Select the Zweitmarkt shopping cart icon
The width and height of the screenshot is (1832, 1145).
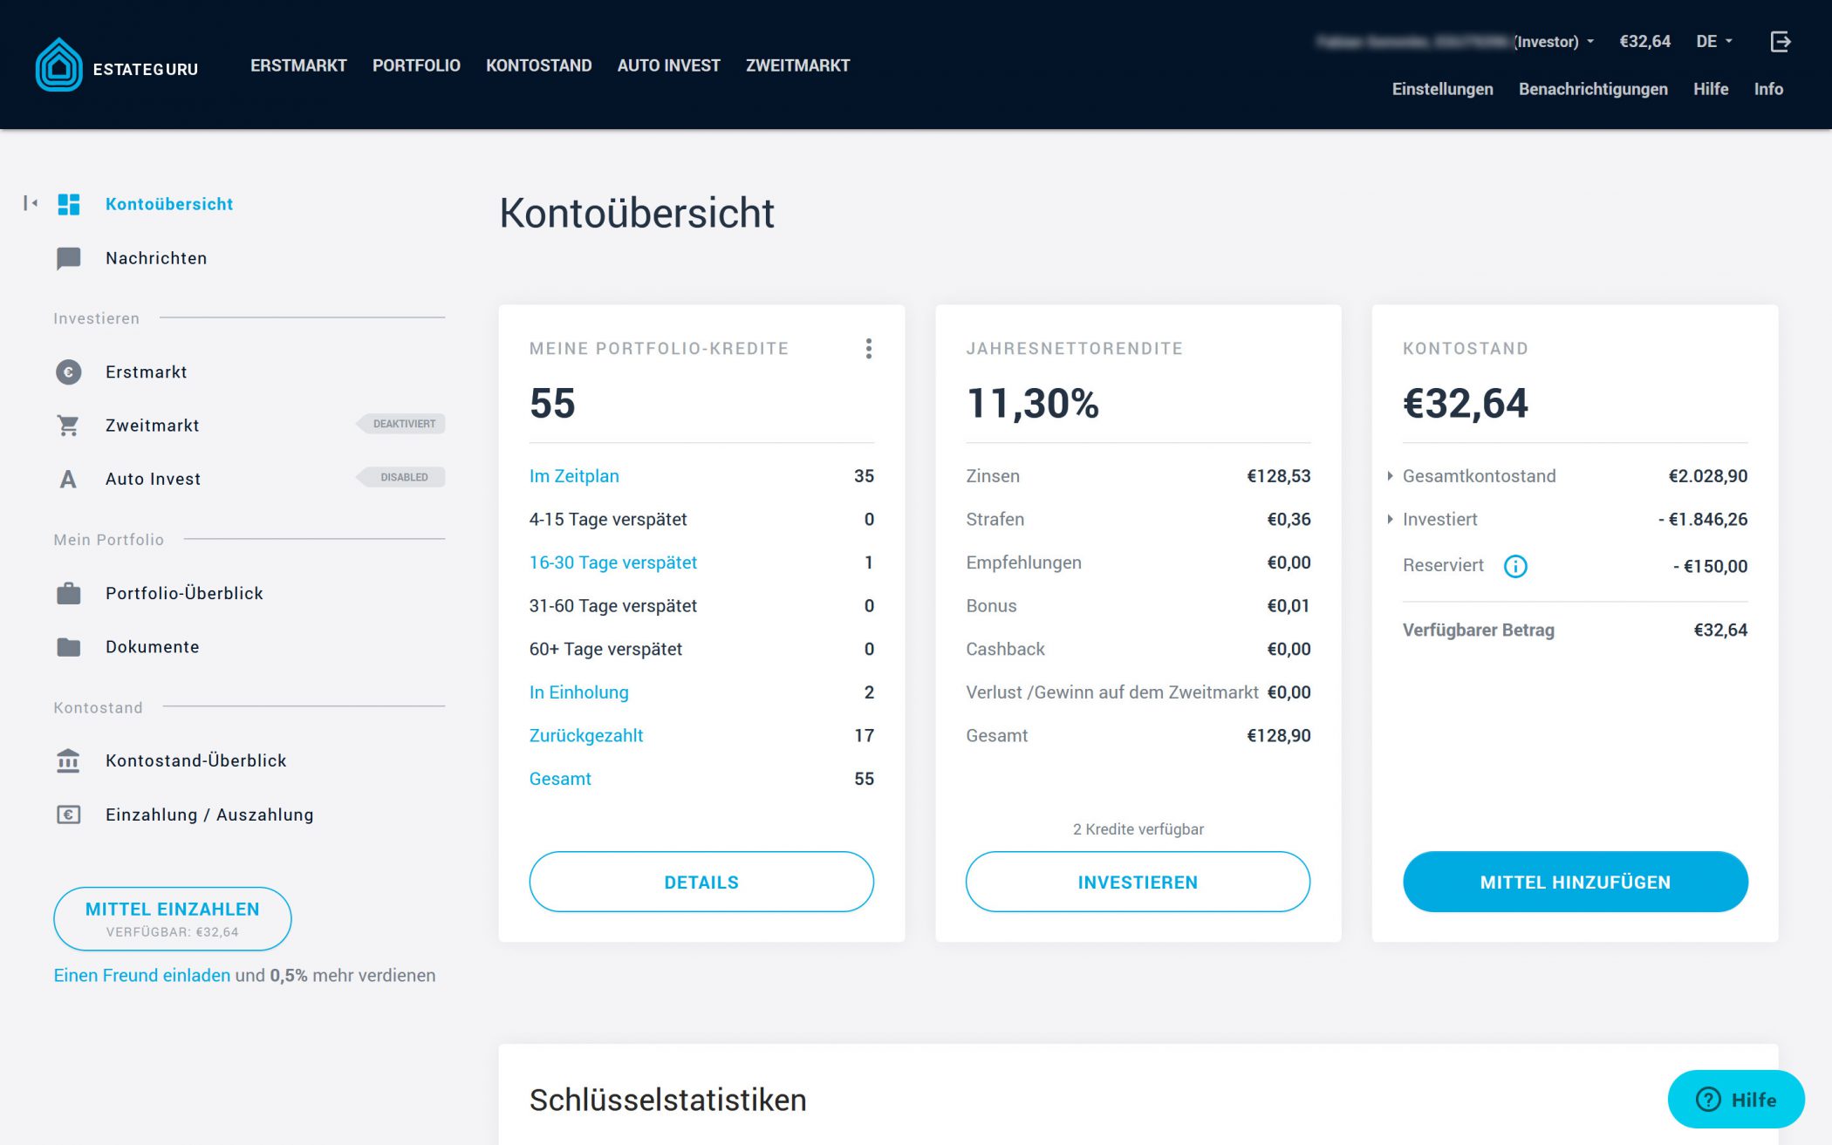click(x=66, y=425)
